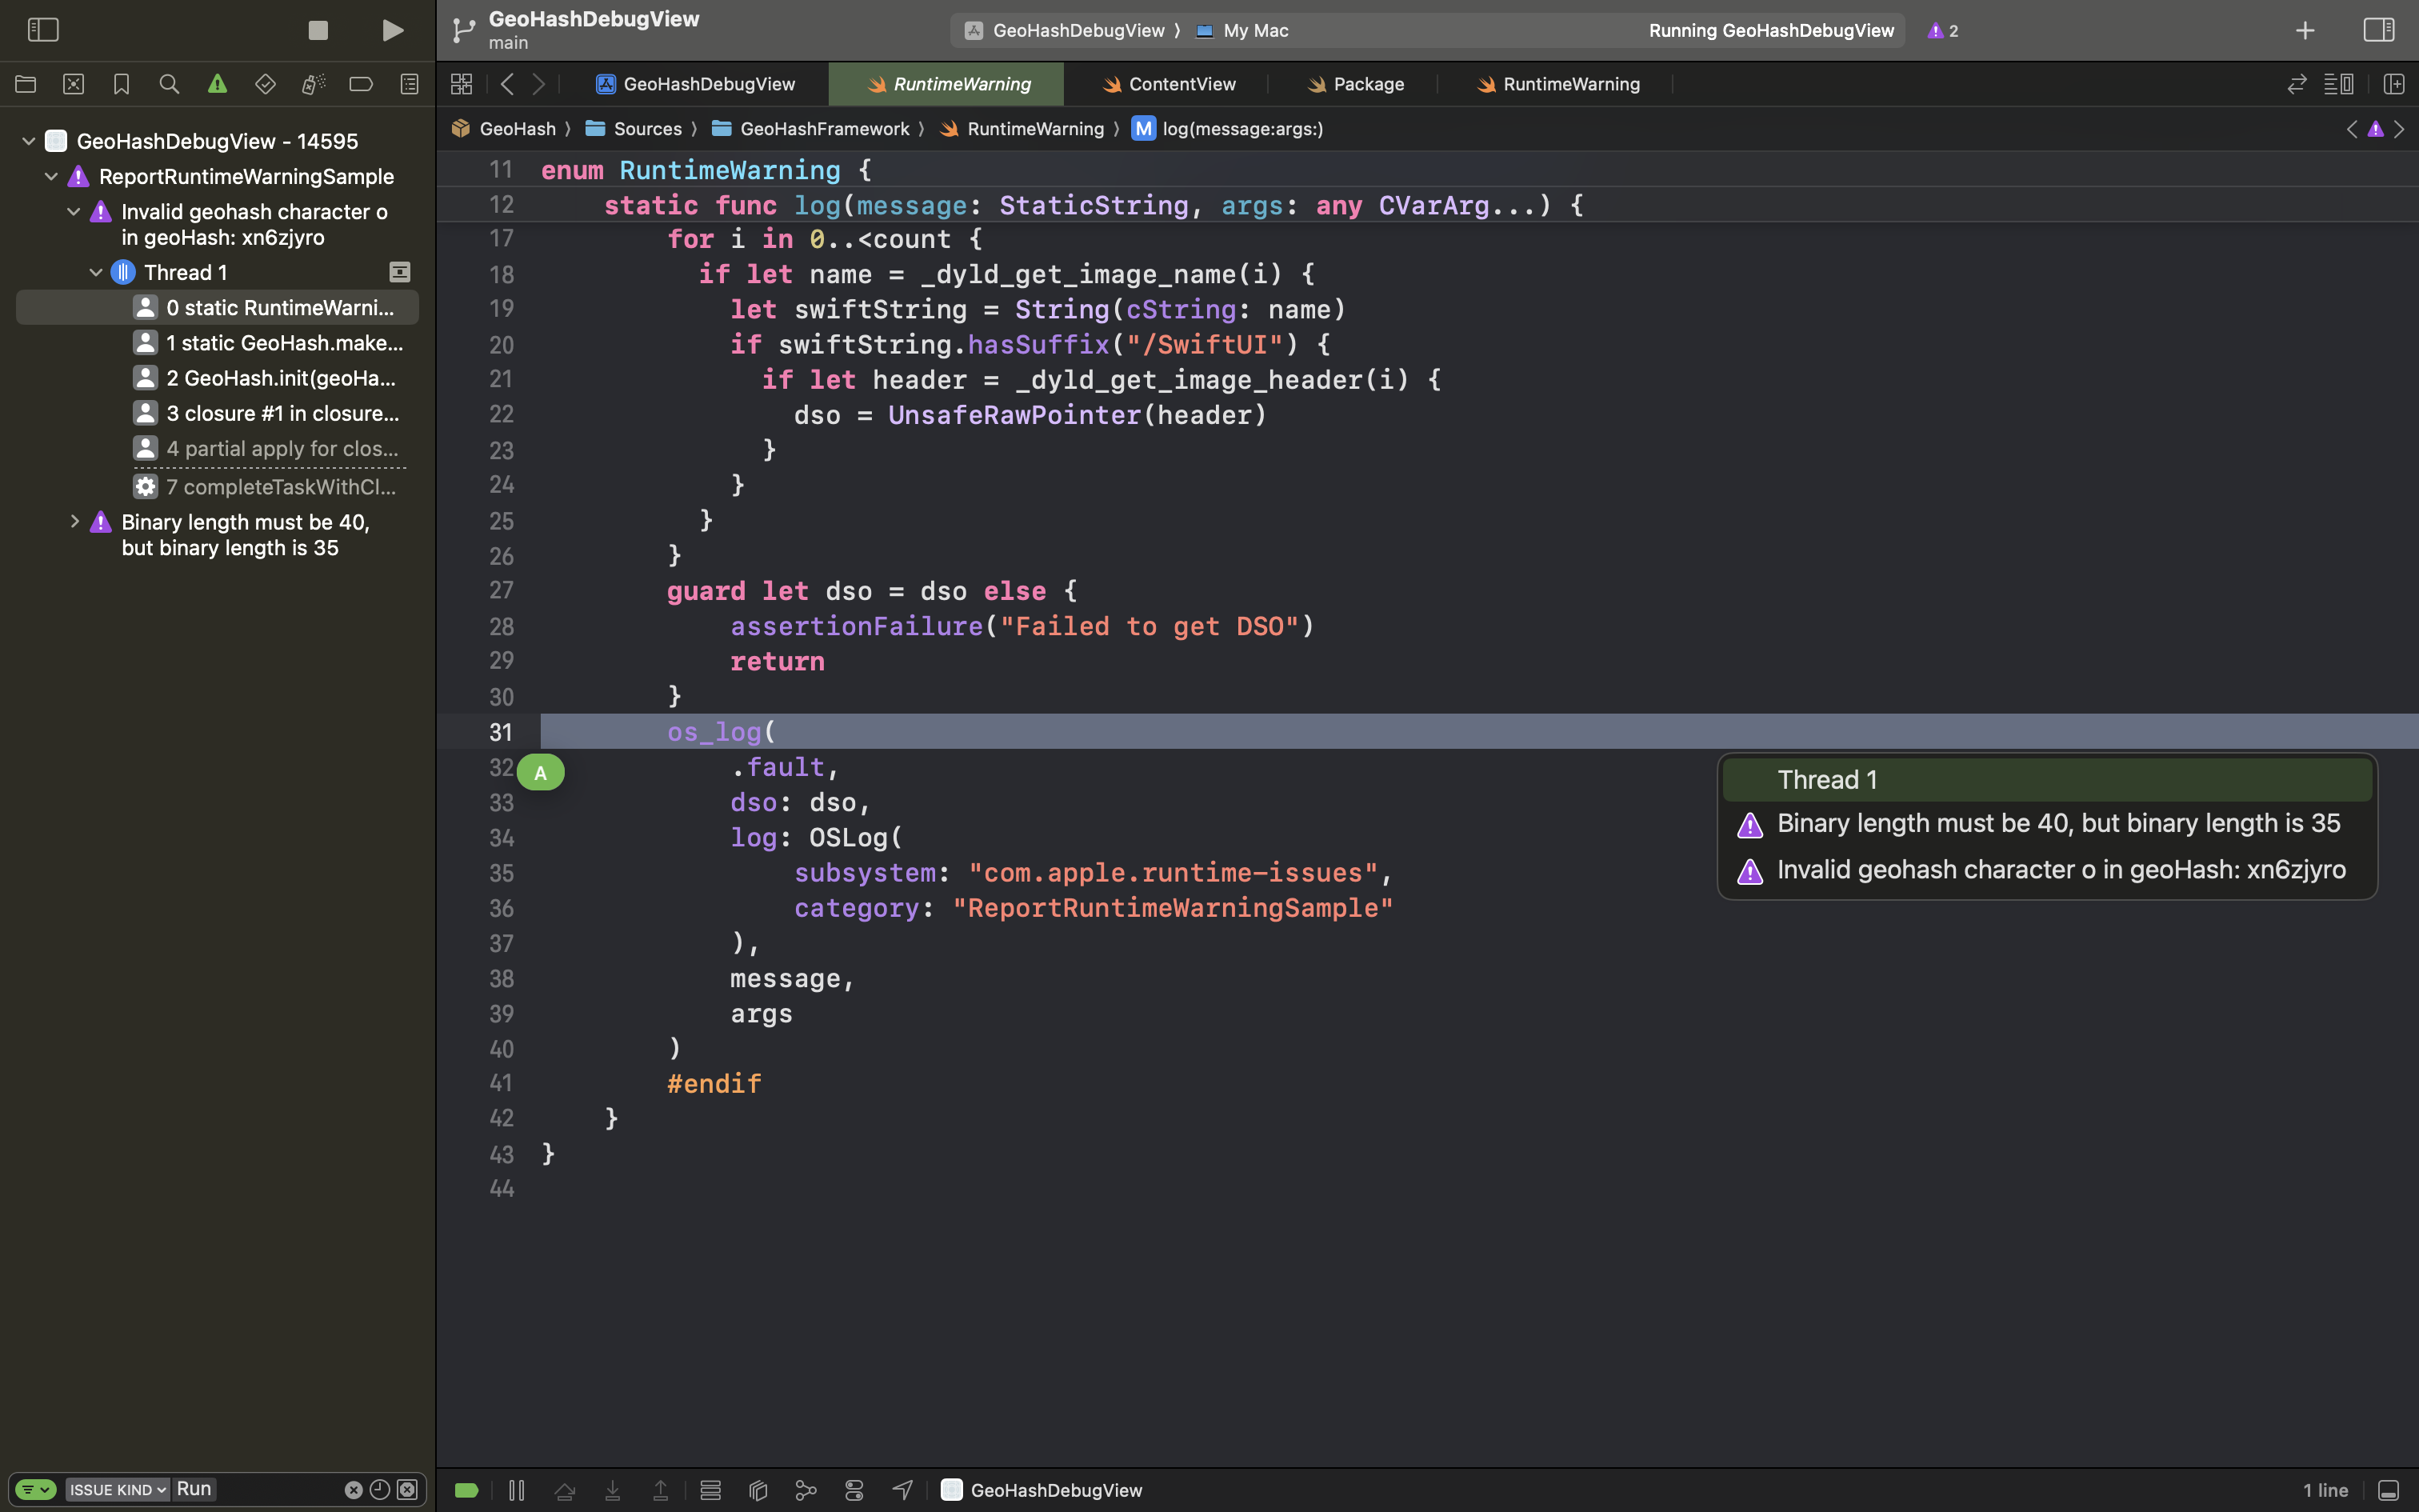Select frame 1 static GeoHash.make...
This screenshot has width=2419, height=1512.
tap(217, 343)
